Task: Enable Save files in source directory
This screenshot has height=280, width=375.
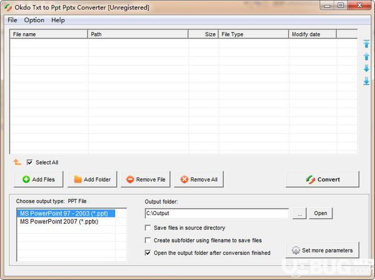Action: pyautogui.click(x=147, y=227)
